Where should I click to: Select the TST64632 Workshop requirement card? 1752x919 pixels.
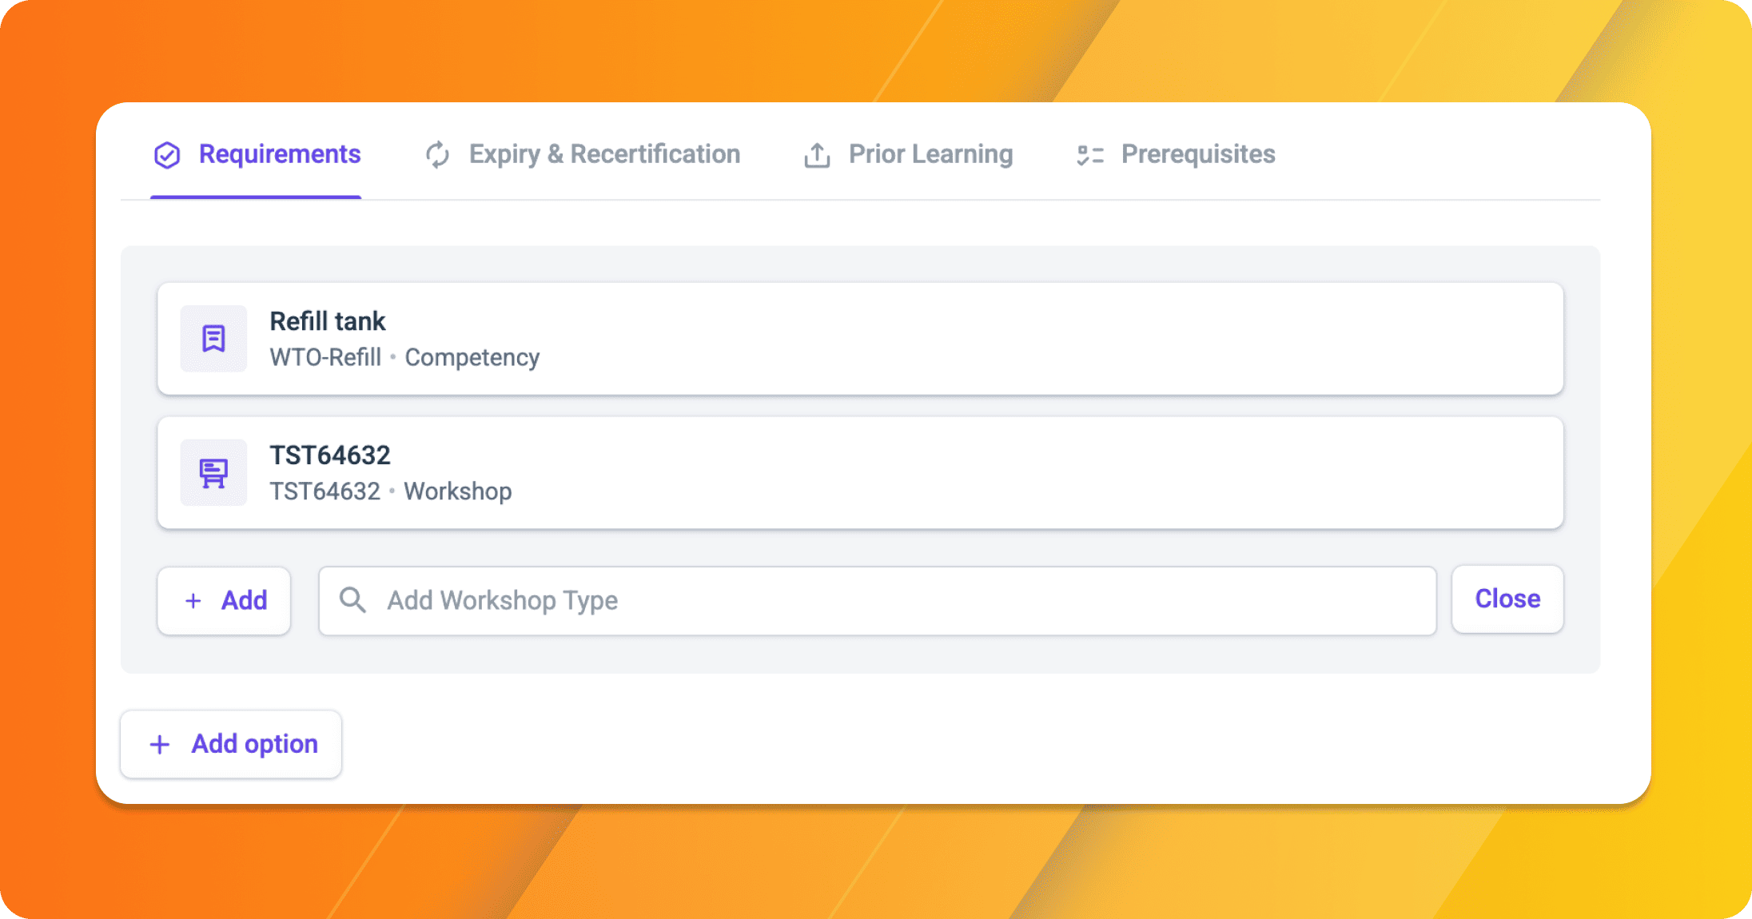click(860, 473)
